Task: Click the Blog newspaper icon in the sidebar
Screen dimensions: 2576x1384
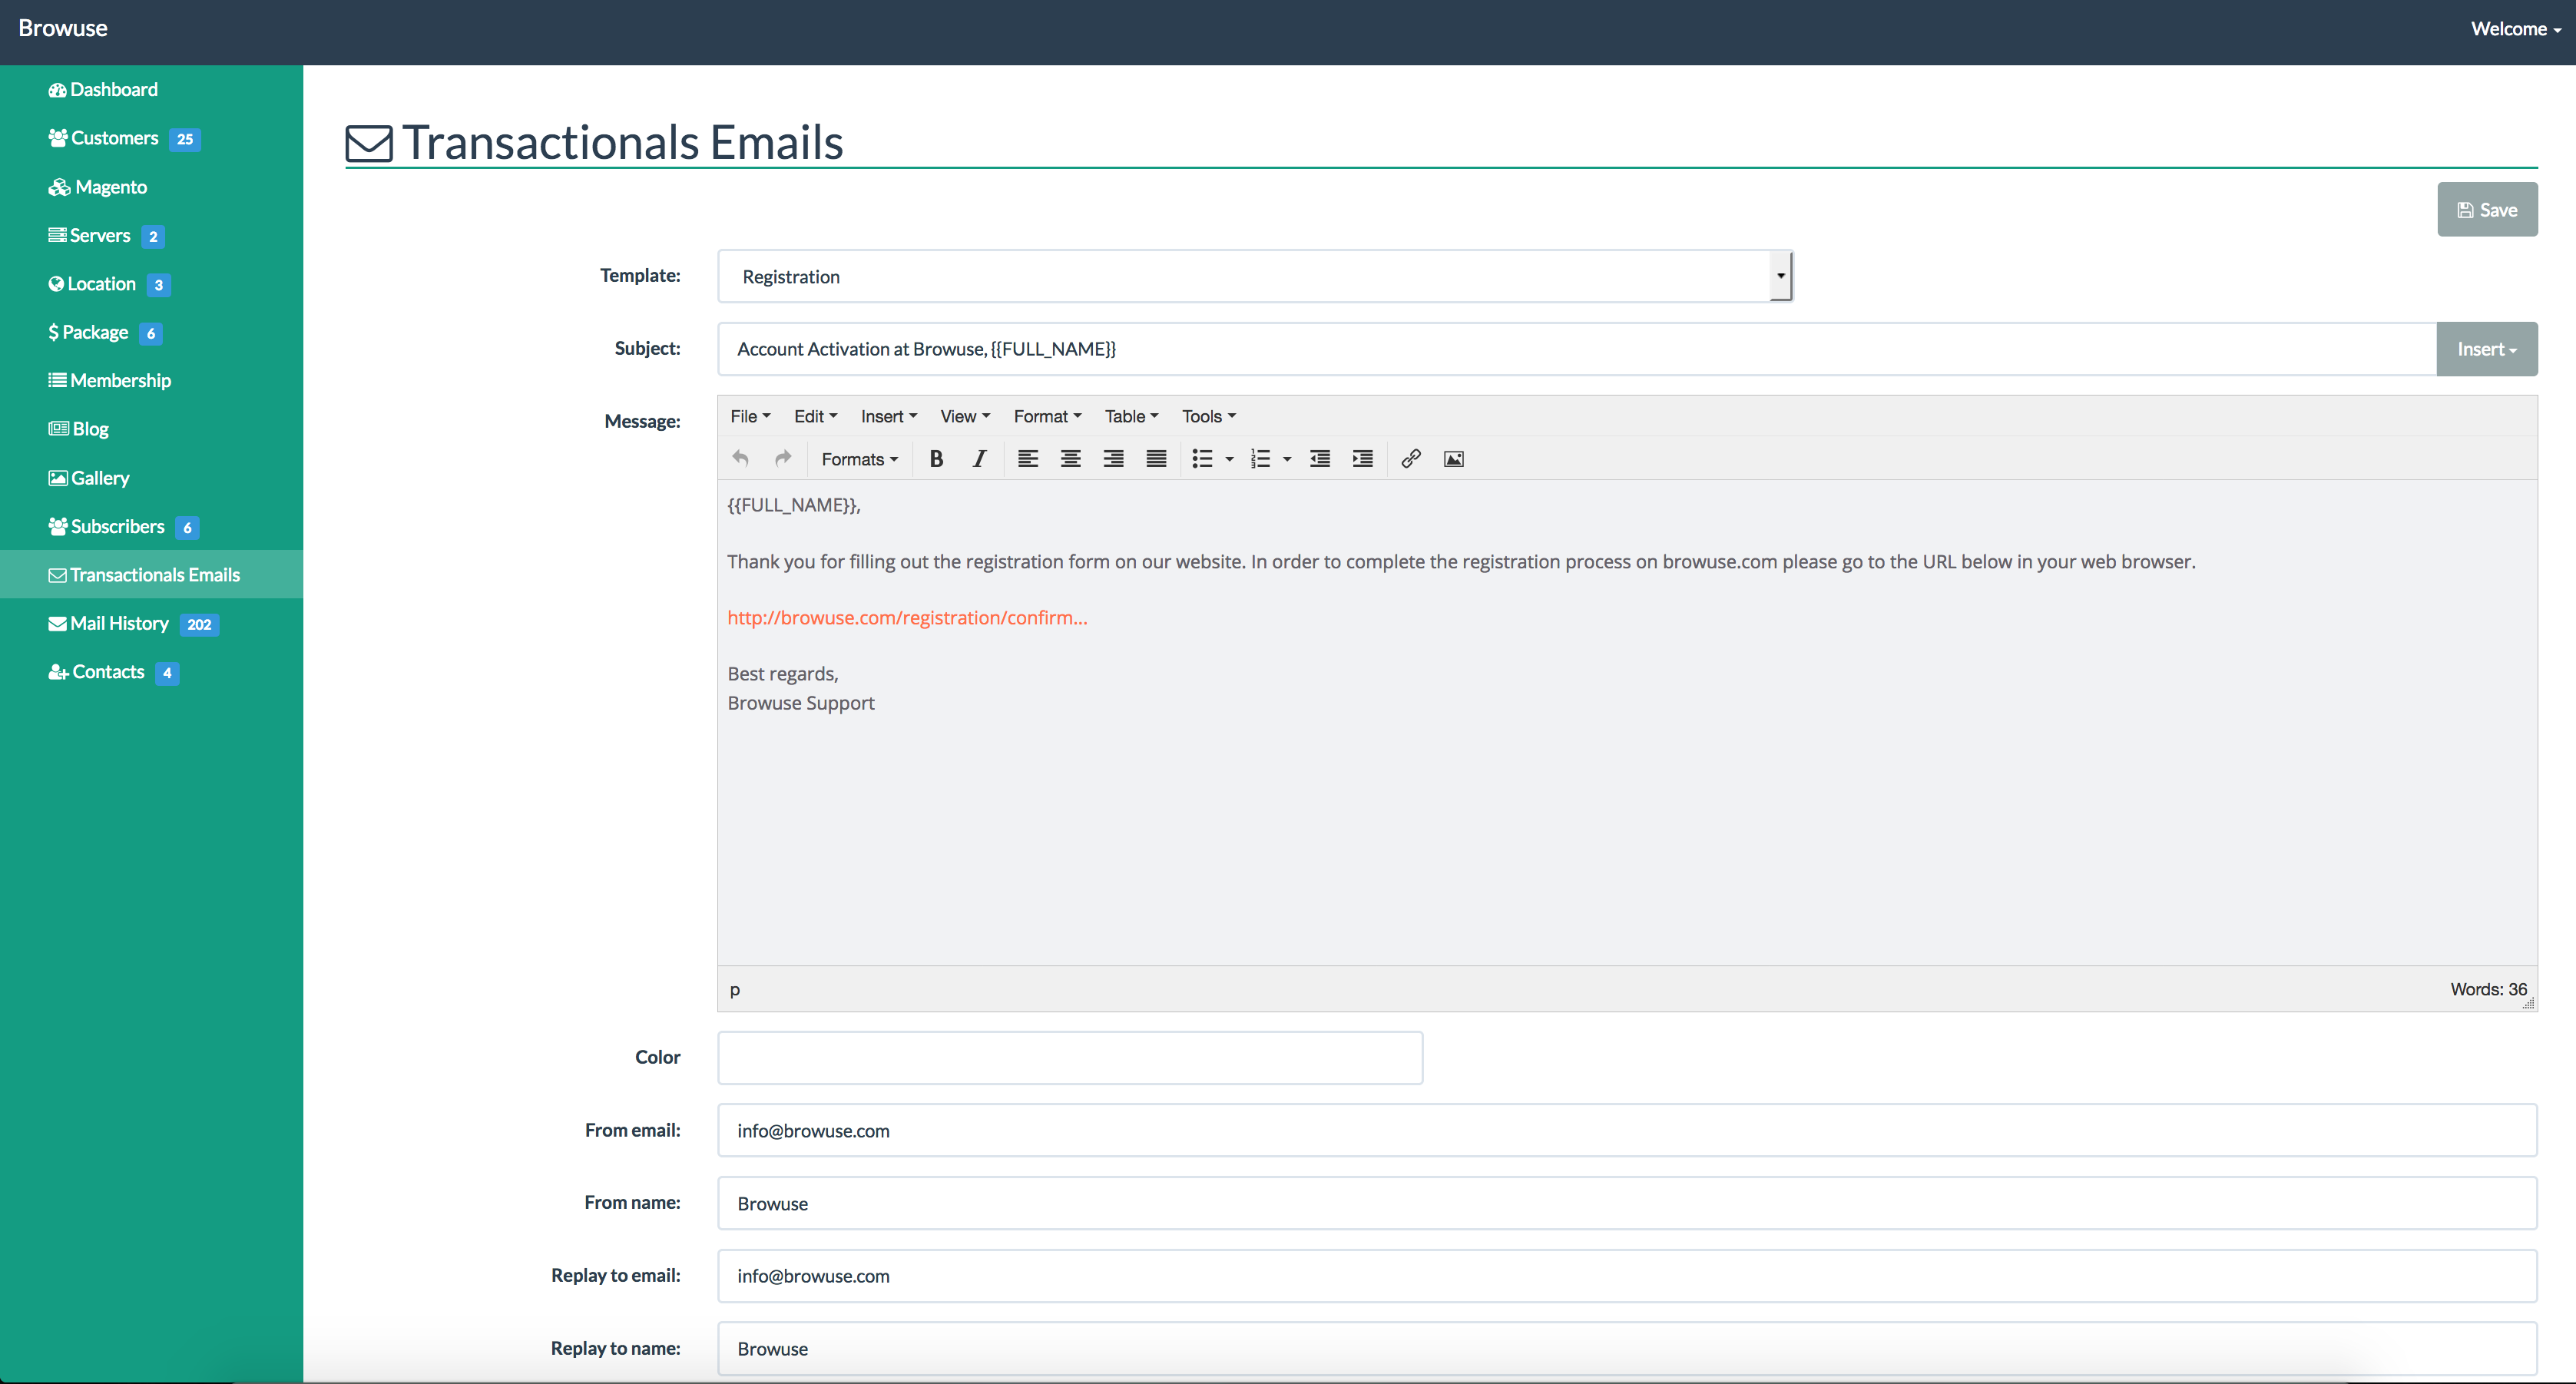Action: 59,429
